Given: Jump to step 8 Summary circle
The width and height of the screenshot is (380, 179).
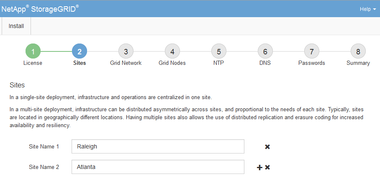Looking at the screenshot, I should [358, 51].
